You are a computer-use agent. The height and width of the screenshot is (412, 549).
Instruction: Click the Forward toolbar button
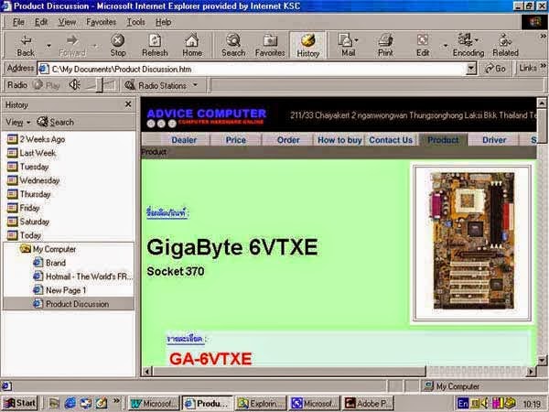pos(72,46)
